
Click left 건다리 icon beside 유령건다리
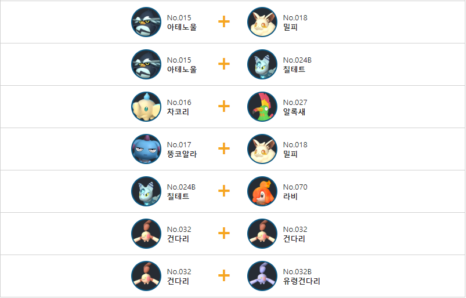(146, 276)
